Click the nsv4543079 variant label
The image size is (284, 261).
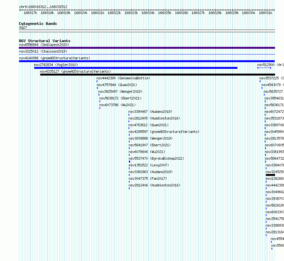point(273,85)
